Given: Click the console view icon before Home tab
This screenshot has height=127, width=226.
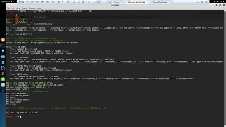Looking at the screenshot, I should (x=109, y=2).
